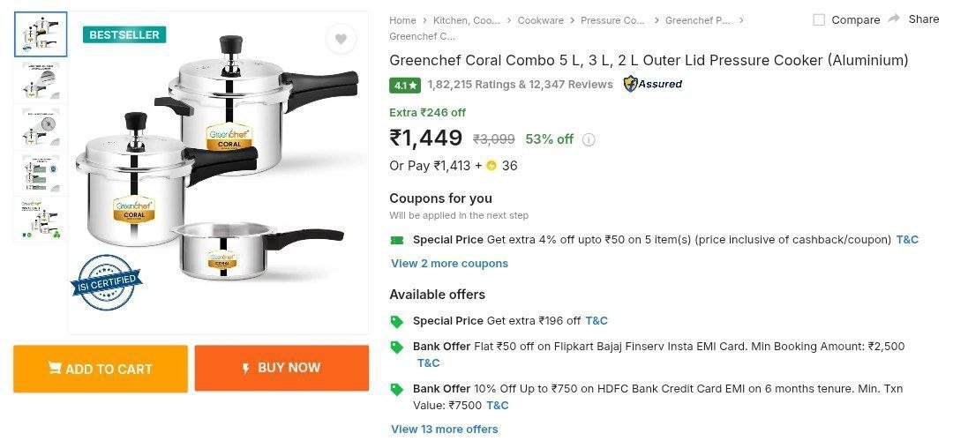Click the Share arrow icon
The height and width of the screenshot is (441, 953).
point(894,19)
